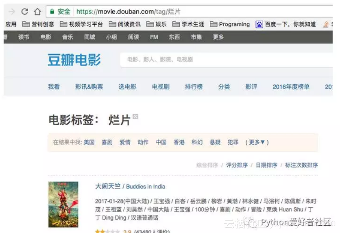This screenshot has width=340, height=233.
Task: Go to 阅读 in the top navigation
Action: [133, 37]
